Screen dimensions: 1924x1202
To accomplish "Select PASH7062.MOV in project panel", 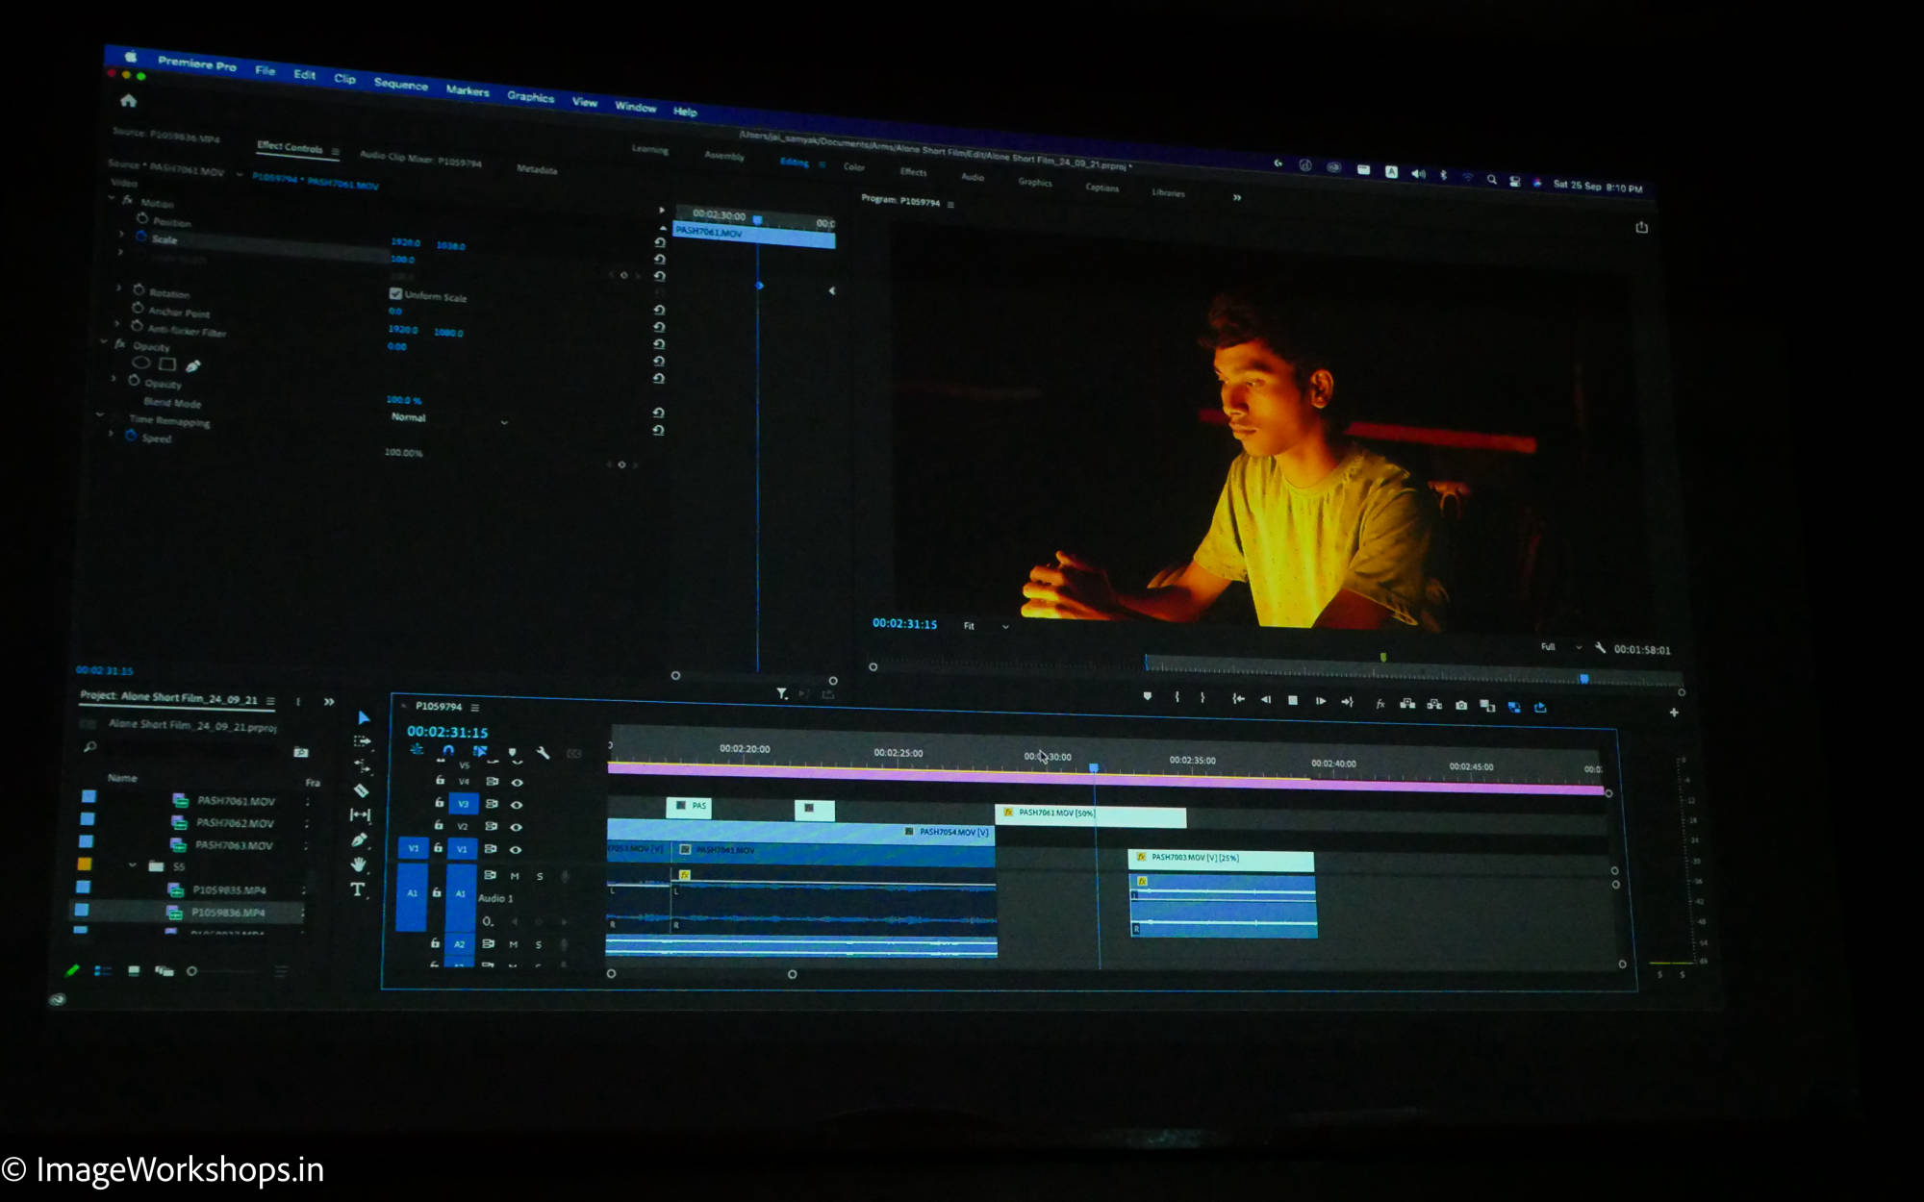I will pyautogui.click(x=235, y=823).
